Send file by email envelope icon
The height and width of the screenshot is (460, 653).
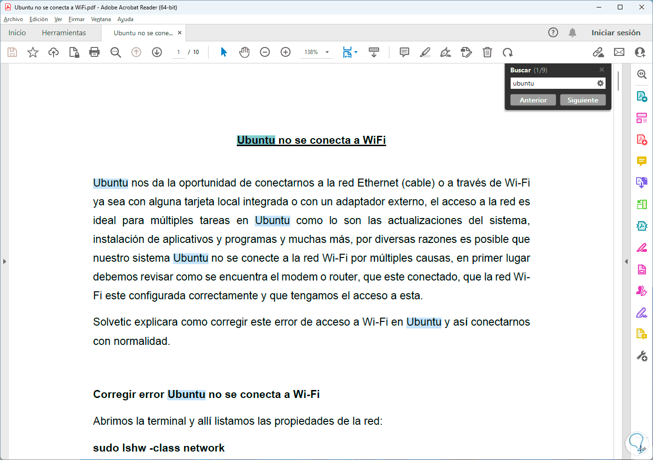pyautogui.click(x=619, y=52)
